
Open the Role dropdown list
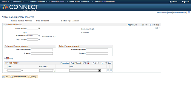(x=99, y=70)
